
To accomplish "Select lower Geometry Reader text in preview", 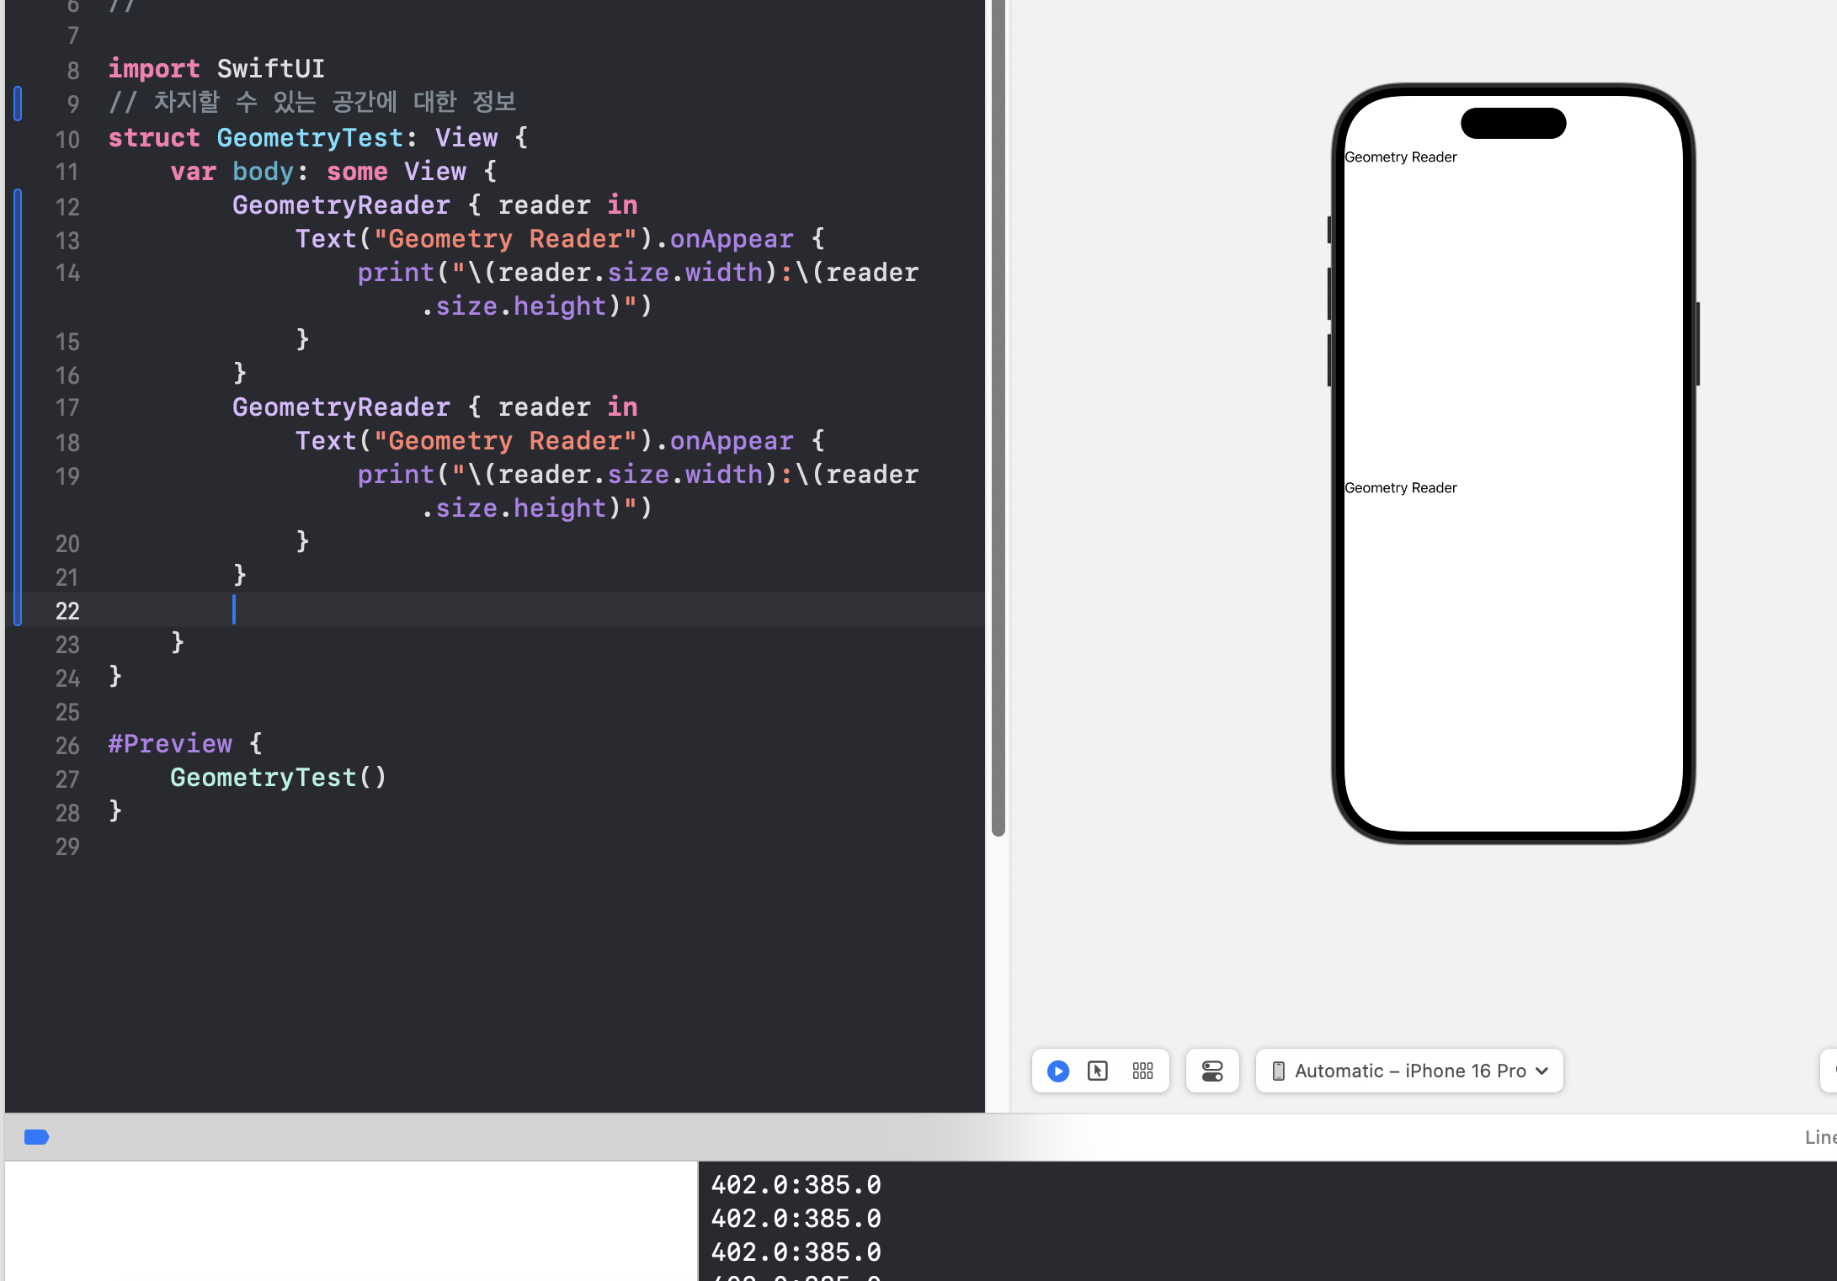I will [1400, 488].
